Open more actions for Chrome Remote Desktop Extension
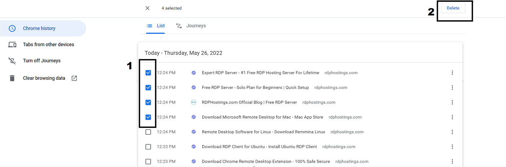 452,162
